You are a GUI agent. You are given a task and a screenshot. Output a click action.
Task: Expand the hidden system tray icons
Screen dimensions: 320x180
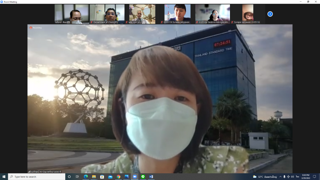[x=280, y=177]
